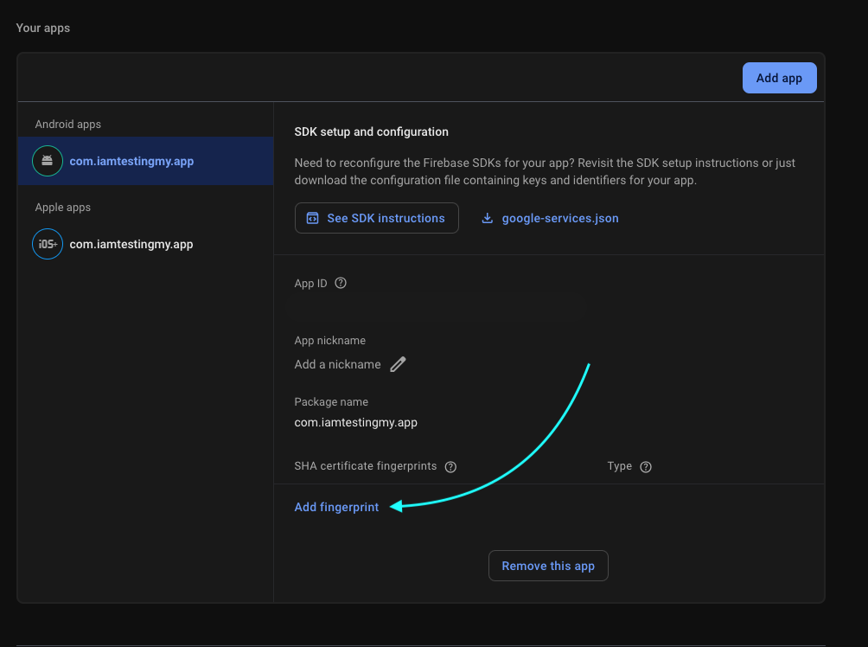
Task: Click the 'Add a nickname' placeholder text
Action: point(337,364)
